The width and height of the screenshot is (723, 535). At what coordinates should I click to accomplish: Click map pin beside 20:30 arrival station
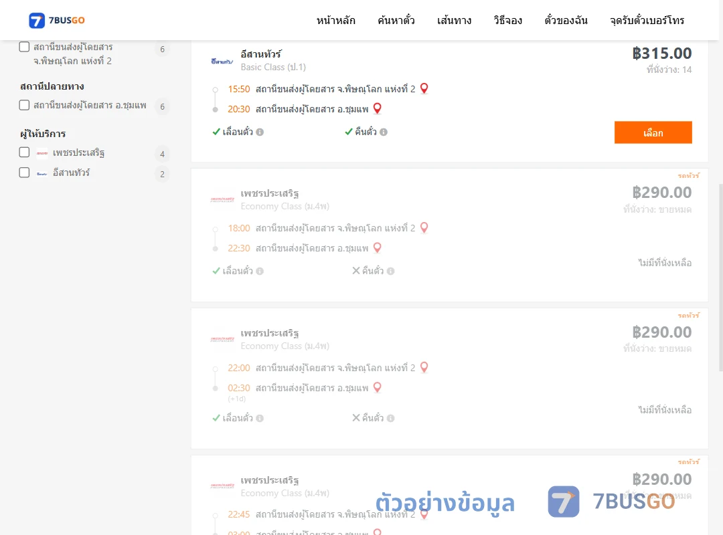point(377,109)
